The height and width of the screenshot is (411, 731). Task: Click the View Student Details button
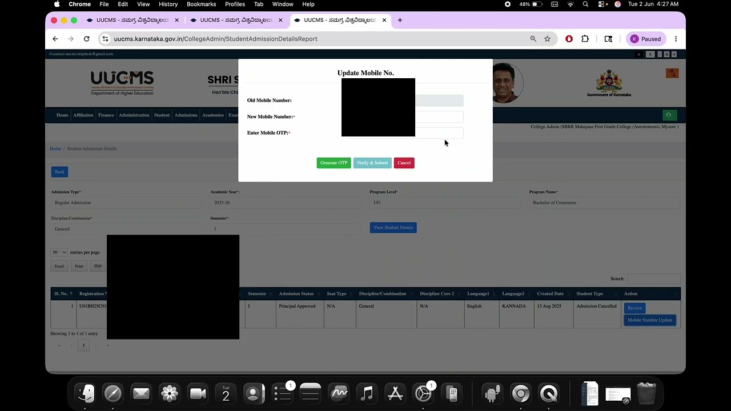pos(393,228)
